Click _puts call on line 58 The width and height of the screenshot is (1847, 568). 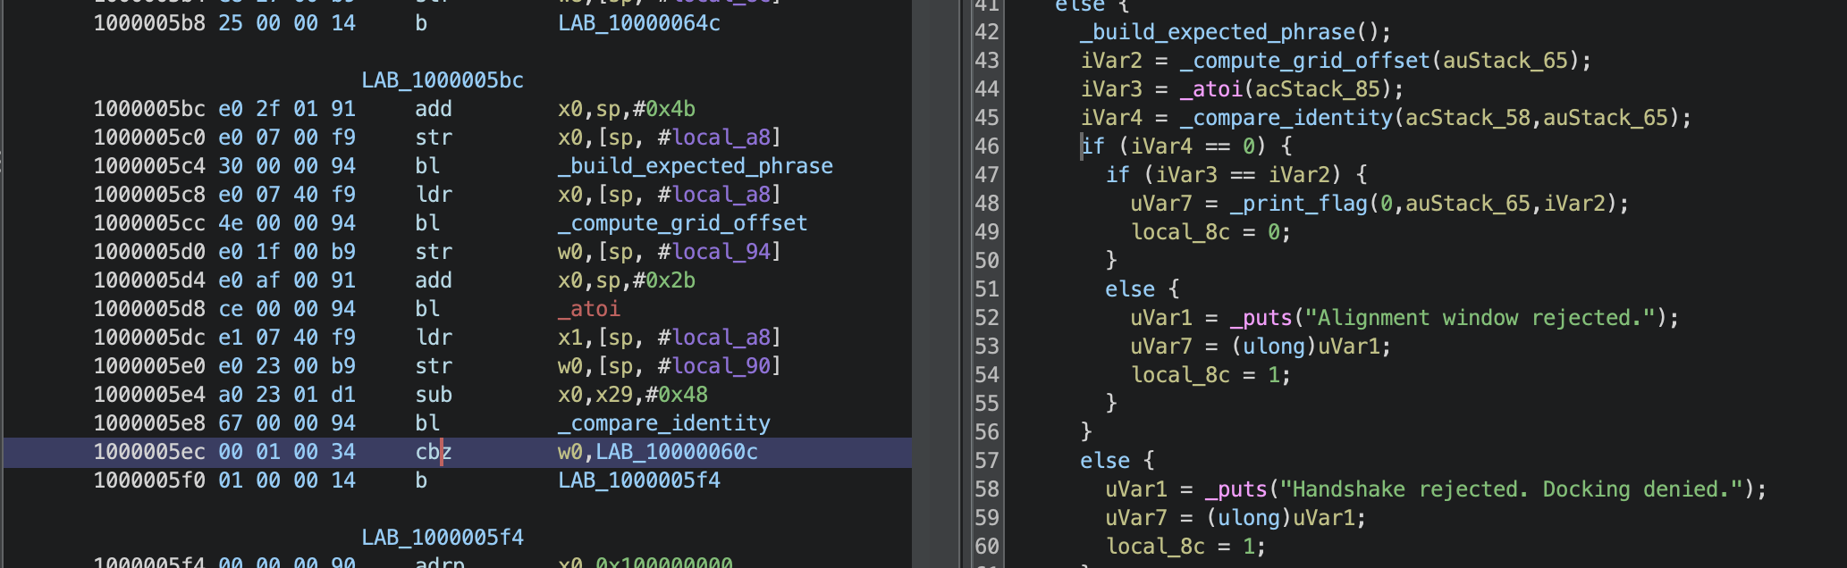click(1236, 489)
